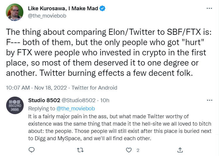Click the "Twitter for Android" source link
The height and width of the screenshot is (156, 219).
coord(94,88)
